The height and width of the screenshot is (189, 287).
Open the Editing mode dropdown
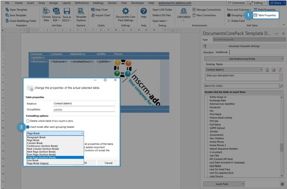click(x=257, y=3)
